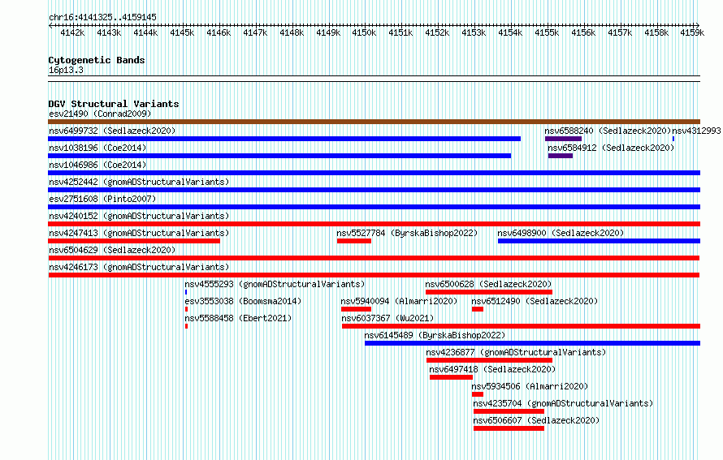This screenshot has height=460, width=723.
Task: Click the nsv4312993 label at right edge
Action: point(696,131)
